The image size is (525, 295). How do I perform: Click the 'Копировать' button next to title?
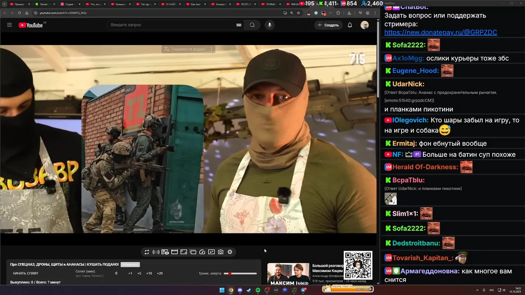coord(130,265)
